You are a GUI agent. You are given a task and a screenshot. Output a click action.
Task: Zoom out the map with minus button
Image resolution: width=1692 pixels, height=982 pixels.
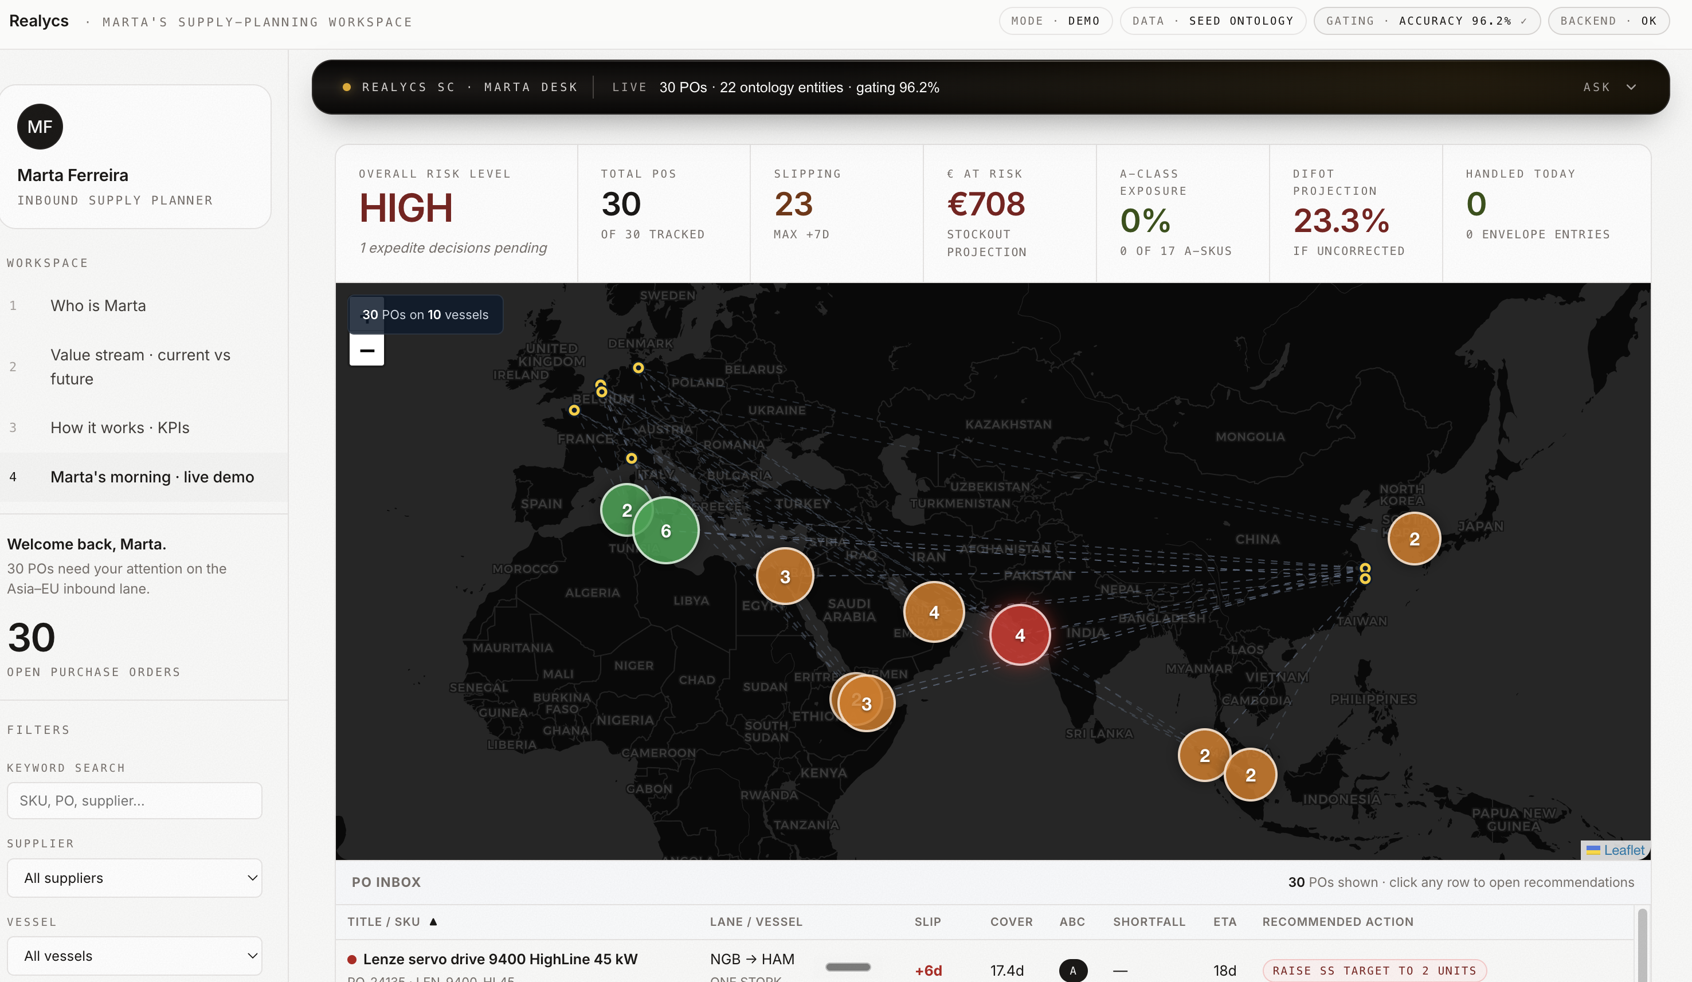[x=367, y=349]
